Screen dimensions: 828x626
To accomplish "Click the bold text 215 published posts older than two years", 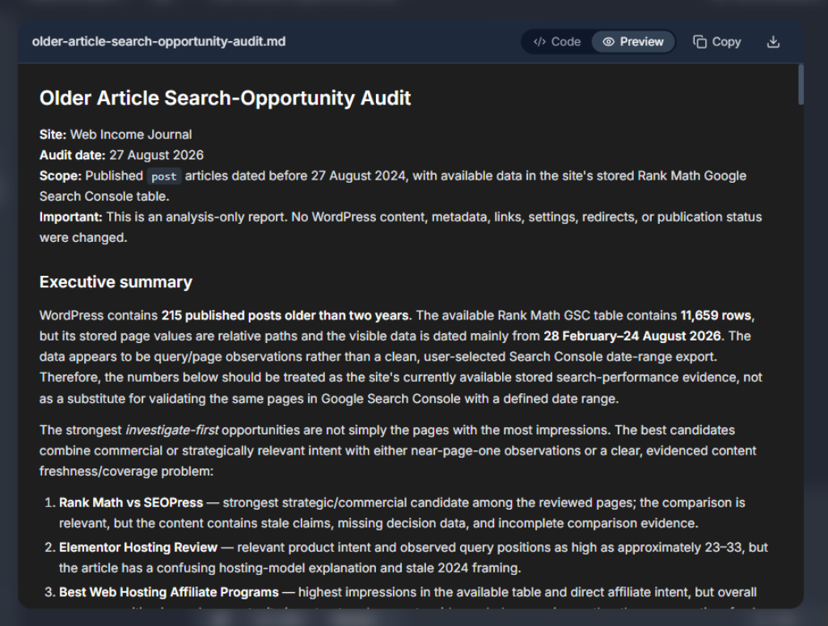I will pyautogui.click(x=285, y=315).
